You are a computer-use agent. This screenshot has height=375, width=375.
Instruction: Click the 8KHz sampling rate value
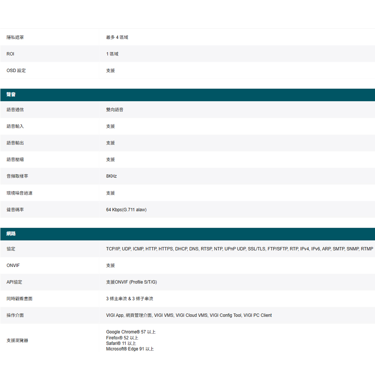click(111, 176)
